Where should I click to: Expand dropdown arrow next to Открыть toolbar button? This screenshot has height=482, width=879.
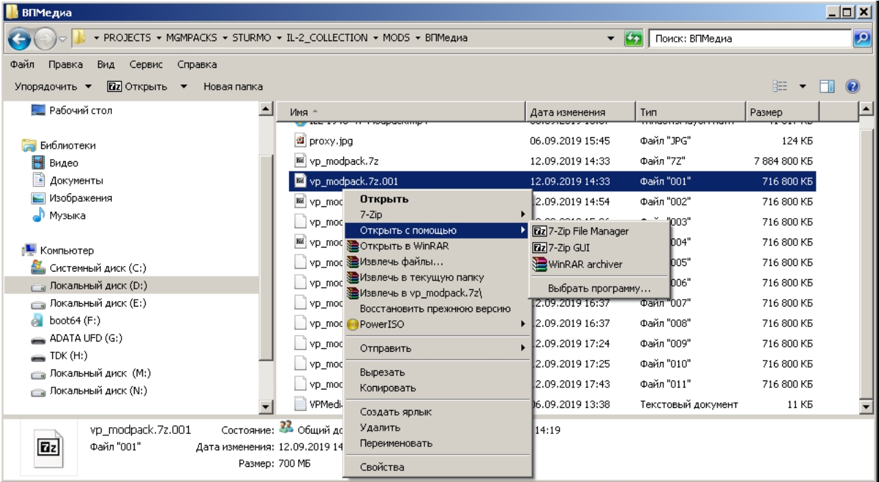(x=183, y=87)
